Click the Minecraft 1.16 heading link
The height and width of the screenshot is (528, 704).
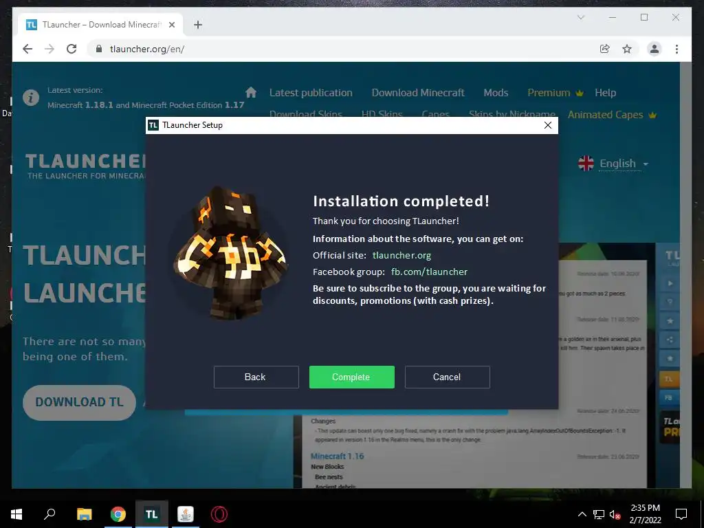pyautogui.click(x=337, y=456)
